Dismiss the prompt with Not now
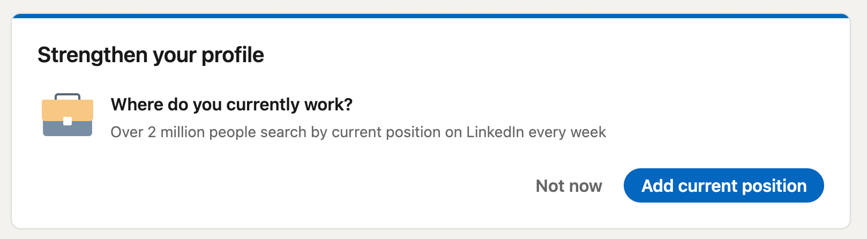 569,186
